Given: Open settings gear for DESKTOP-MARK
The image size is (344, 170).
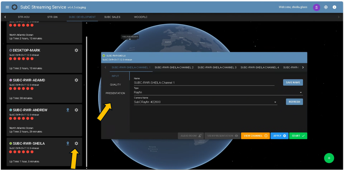Looking at the screenshot, I should 76,50.
